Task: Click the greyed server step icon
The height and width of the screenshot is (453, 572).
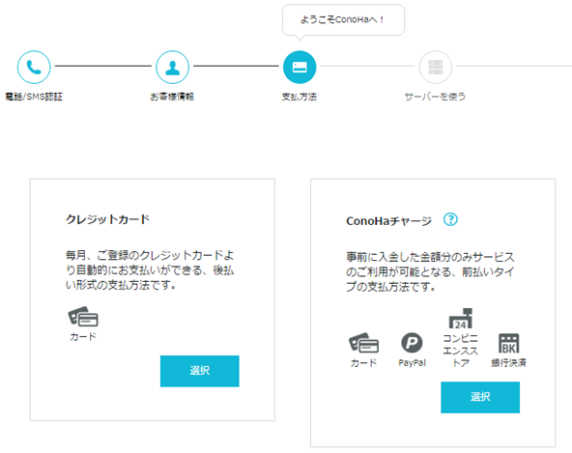Action: click(x=436, y=67)
